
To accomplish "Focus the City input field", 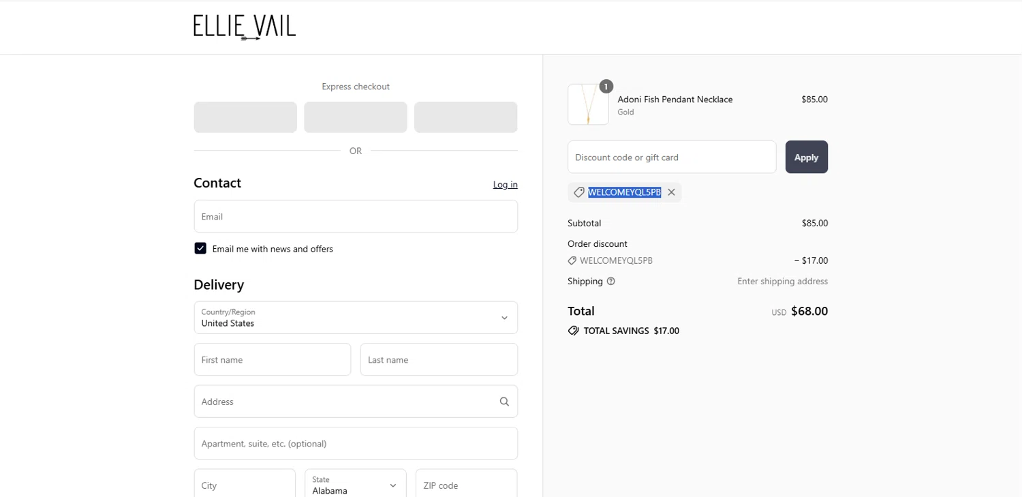I will [245, 485].
